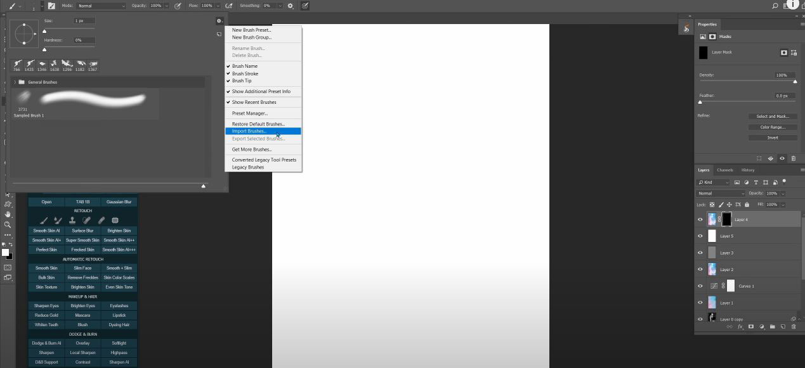Viewport: 805px width, 368px height.
Task: Open Edit Toolbar three-dots icon
Action: [8, 235]
